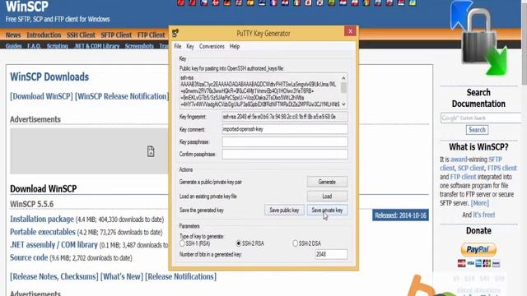Open the F.A.Q. link
Image resolution: width=527 pixels, height=296 pixels.
coord(34,46)
